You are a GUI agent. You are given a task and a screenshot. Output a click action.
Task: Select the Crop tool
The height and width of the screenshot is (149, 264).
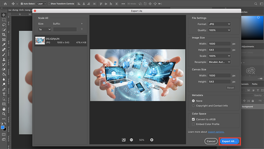click(4, 35)
